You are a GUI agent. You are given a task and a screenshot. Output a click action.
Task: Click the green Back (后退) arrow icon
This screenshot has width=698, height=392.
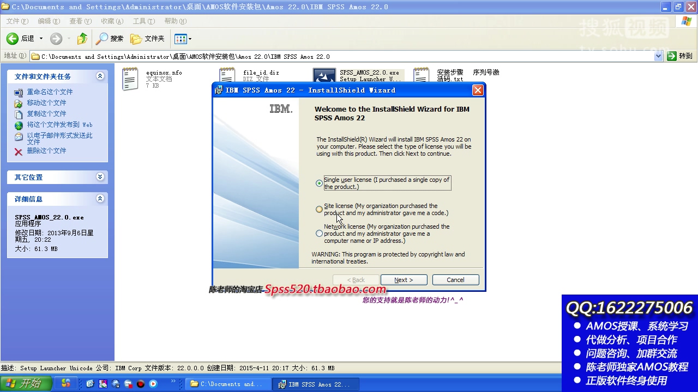[x=13, y=39]
